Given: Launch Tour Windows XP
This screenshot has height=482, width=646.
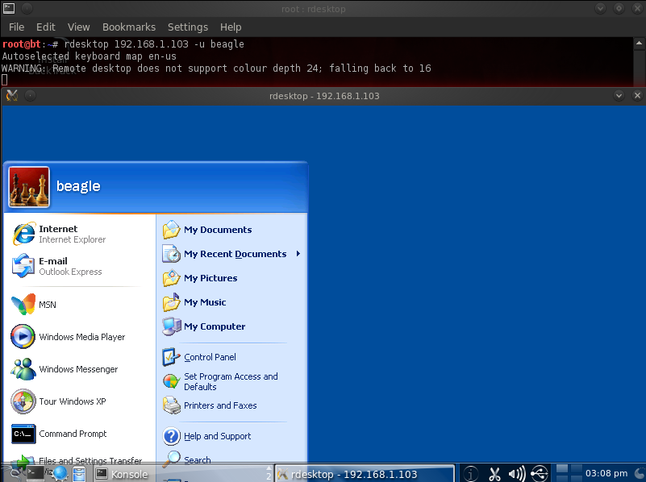Looking at the screenshot, I should pyautogui.click(x=59, y=401).
